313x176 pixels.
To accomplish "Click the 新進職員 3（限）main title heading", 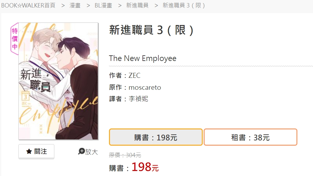I will coord(151,30).
